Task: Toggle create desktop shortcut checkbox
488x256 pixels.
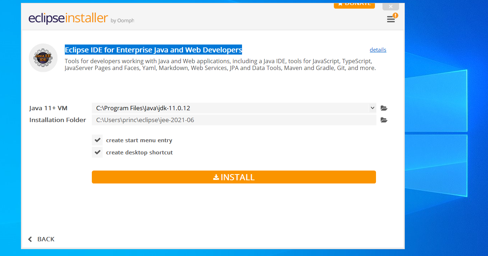Action: pyautogui.click(x=97, y=152)
